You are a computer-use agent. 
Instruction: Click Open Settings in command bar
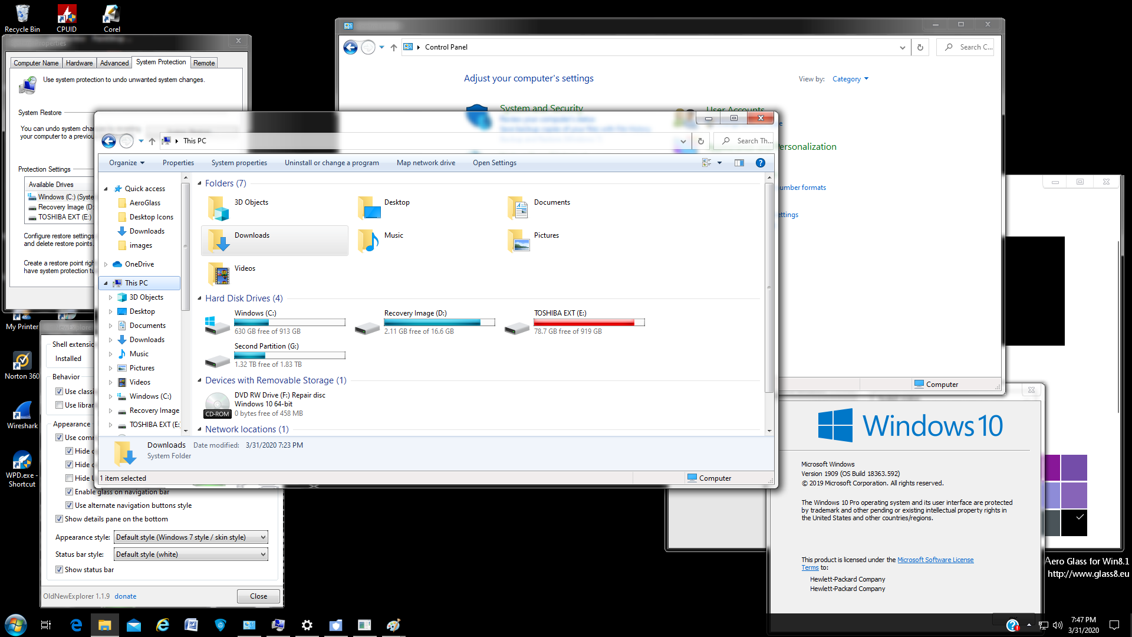pyautogui.click(x=495, y=163)
